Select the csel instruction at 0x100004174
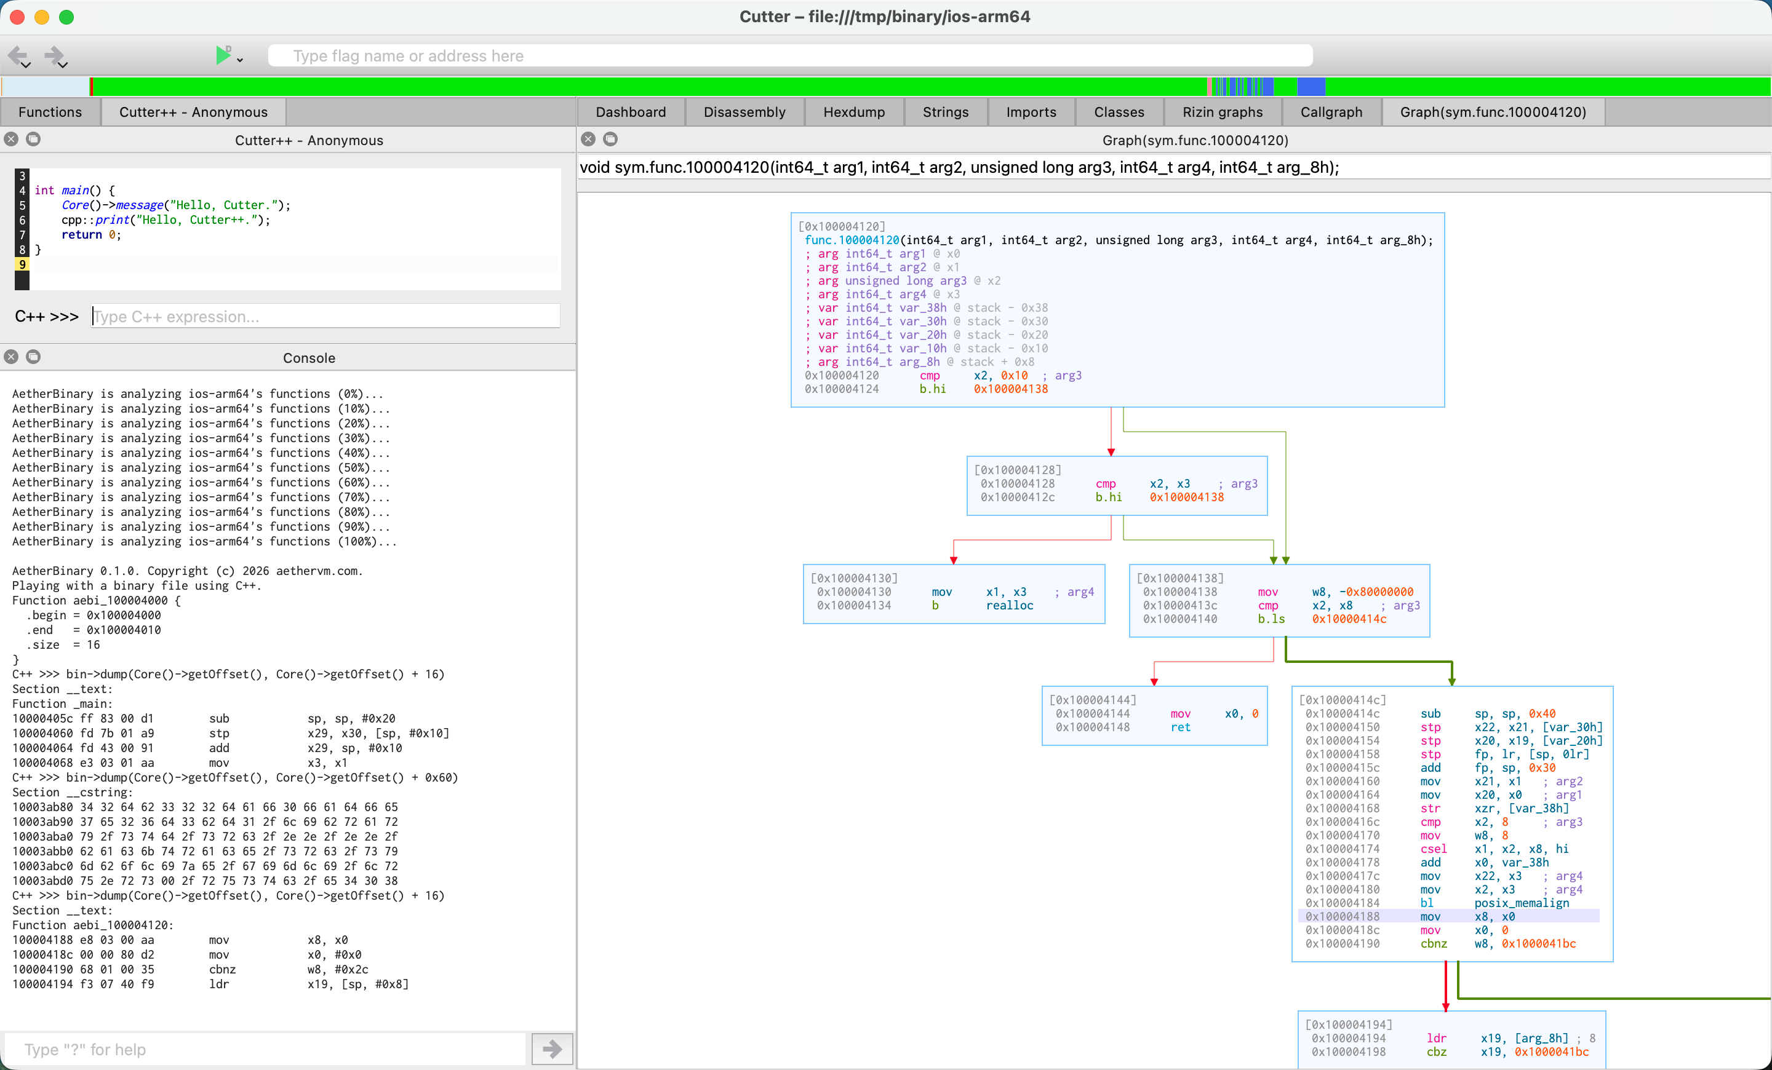Viewport: 1772px width, 1070px height. click(1437, 849)
